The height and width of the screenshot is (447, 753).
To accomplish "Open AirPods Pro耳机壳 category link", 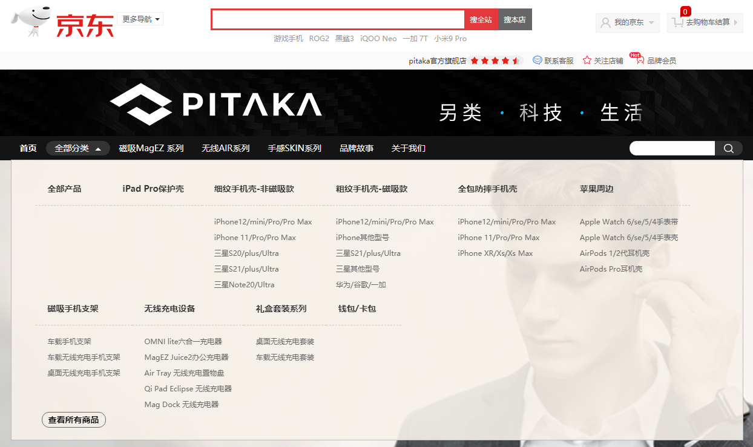I will (611, 269).
